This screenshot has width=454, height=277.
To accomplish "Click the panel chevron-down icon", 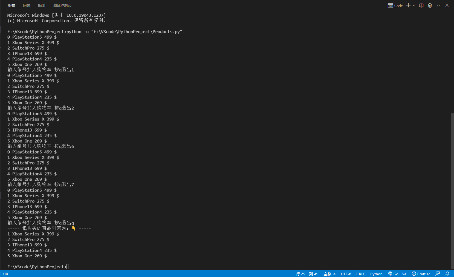I will pyautogui.click(x=438, y=5).
